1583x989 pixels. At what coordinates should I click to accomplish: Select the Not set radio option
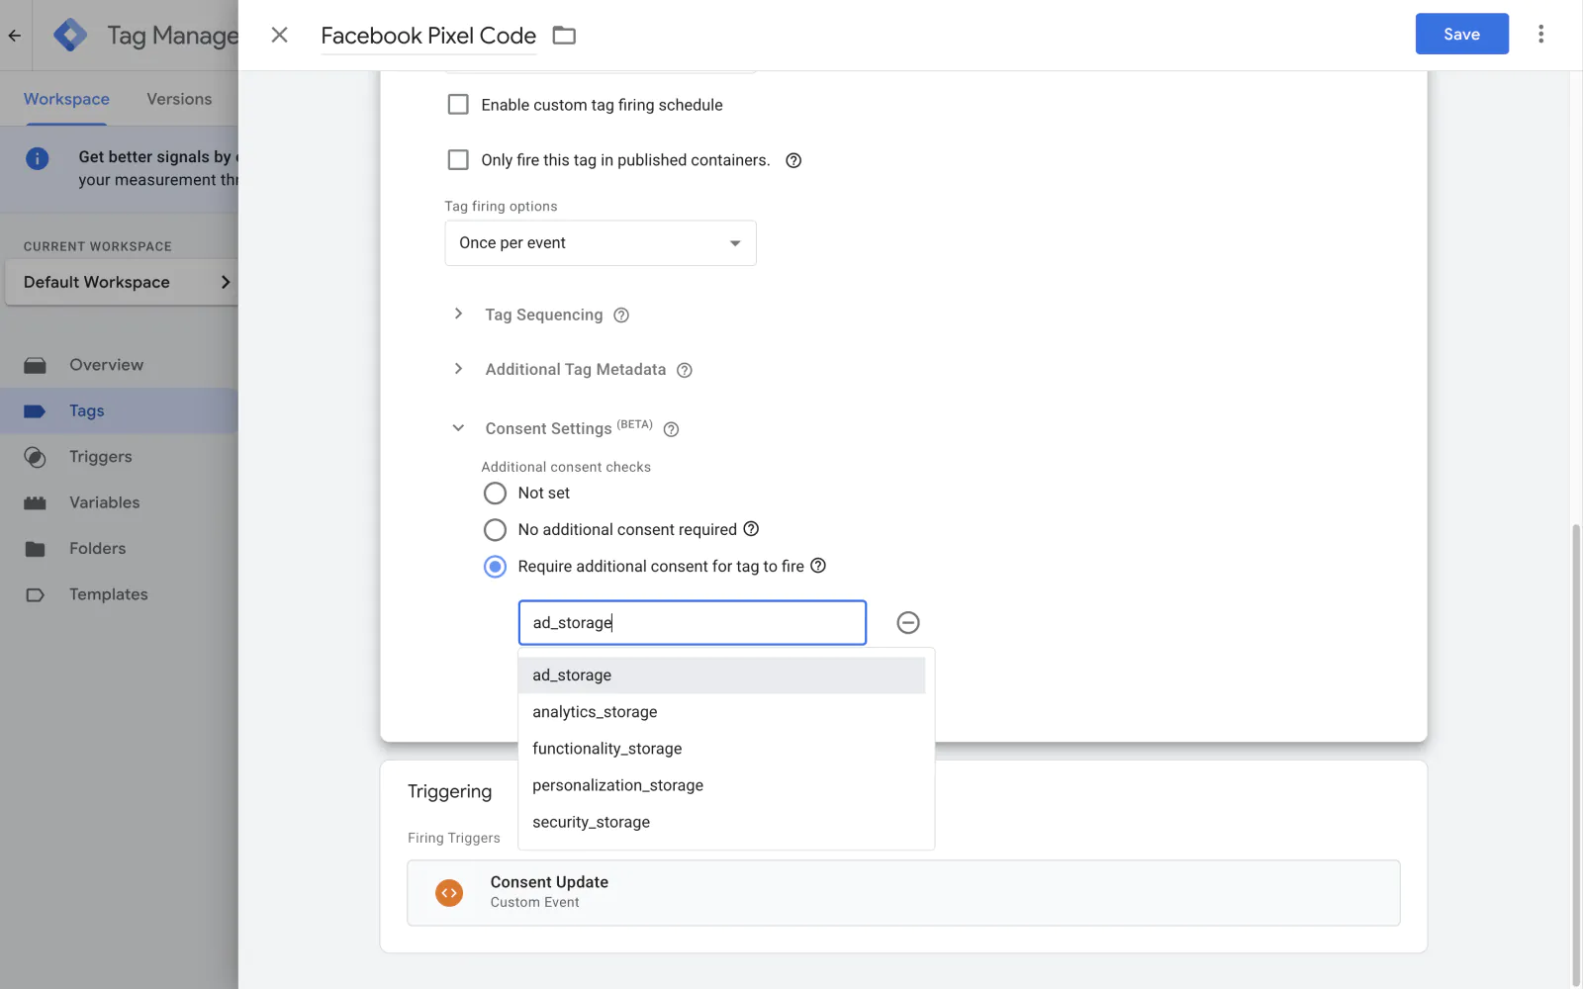(x=495, y=493)
